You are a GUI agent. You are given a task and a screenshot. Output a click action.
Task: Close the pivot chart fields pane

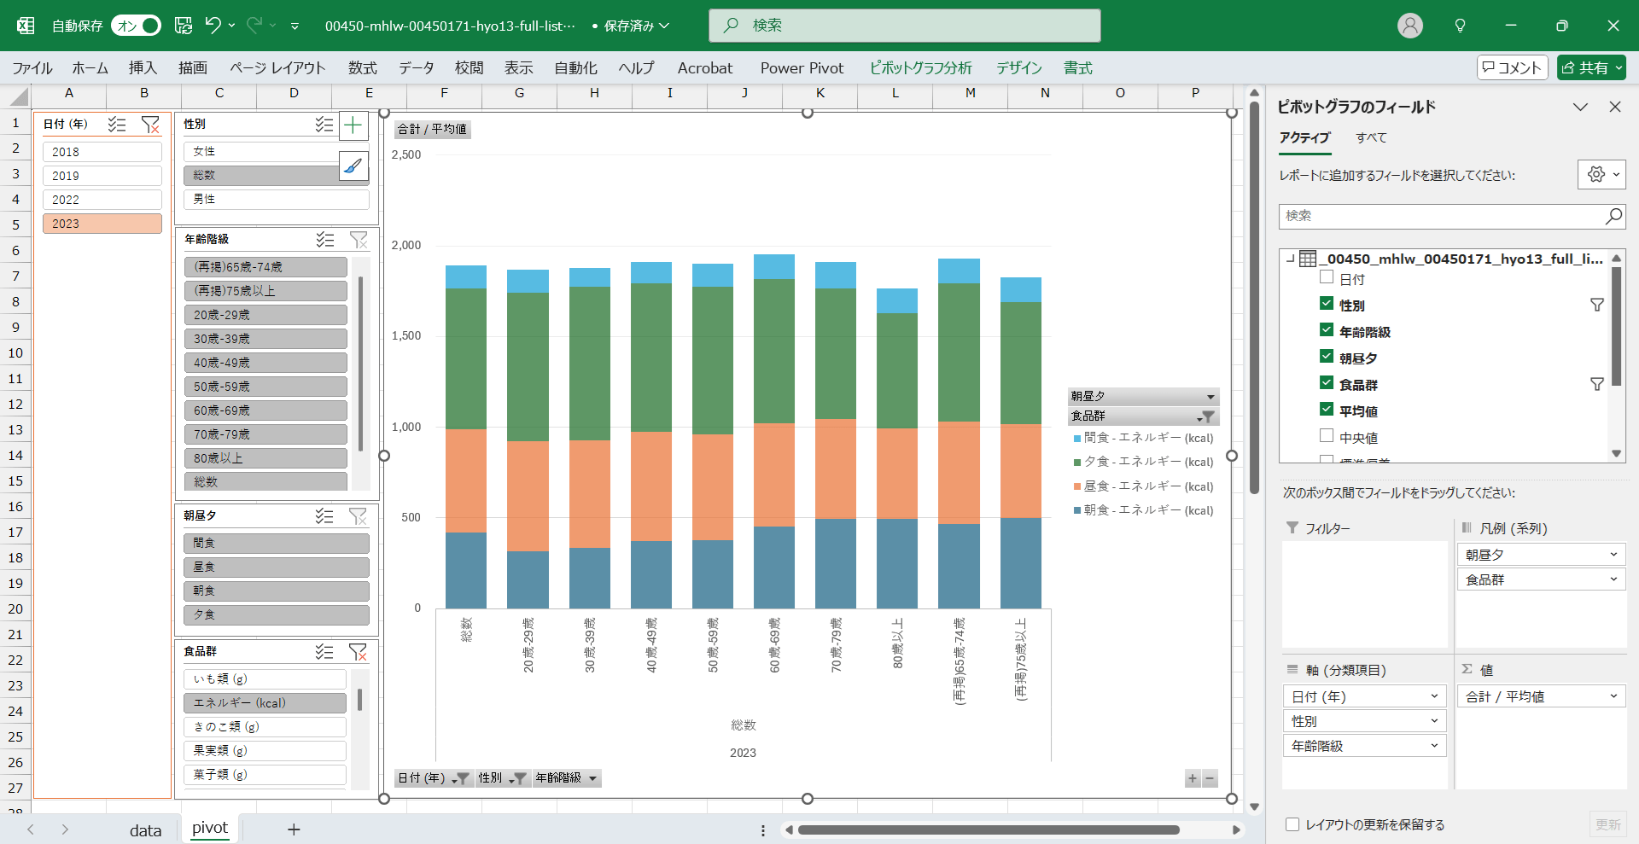(1614, 107)
